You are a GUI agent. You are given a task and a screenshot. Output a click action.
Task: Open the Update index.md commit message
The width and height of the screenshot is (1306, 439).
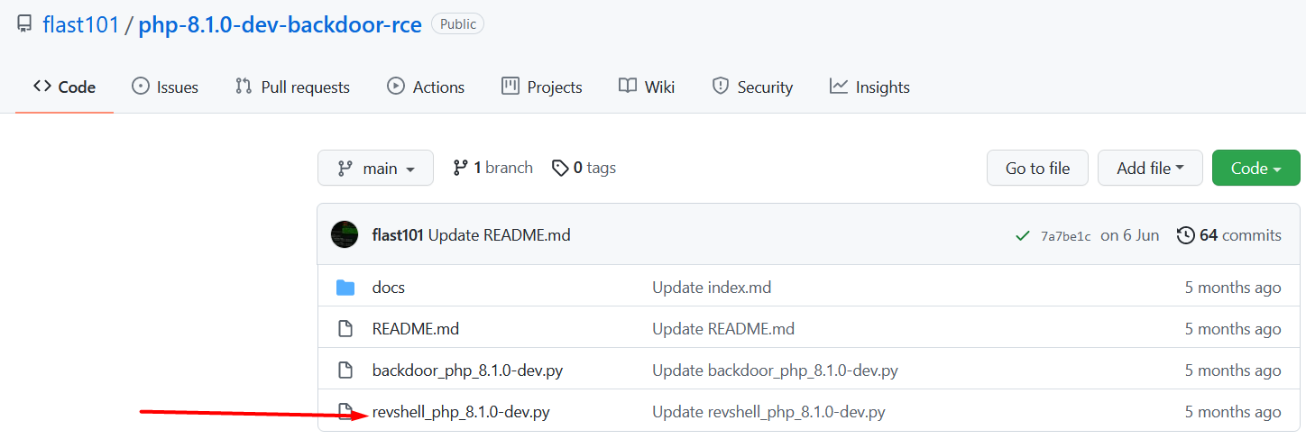click(x=712, y=288)
